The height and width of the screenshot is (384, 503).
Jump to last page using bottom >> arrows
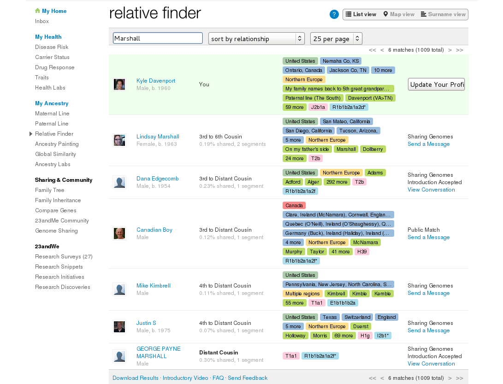(460, 378)
